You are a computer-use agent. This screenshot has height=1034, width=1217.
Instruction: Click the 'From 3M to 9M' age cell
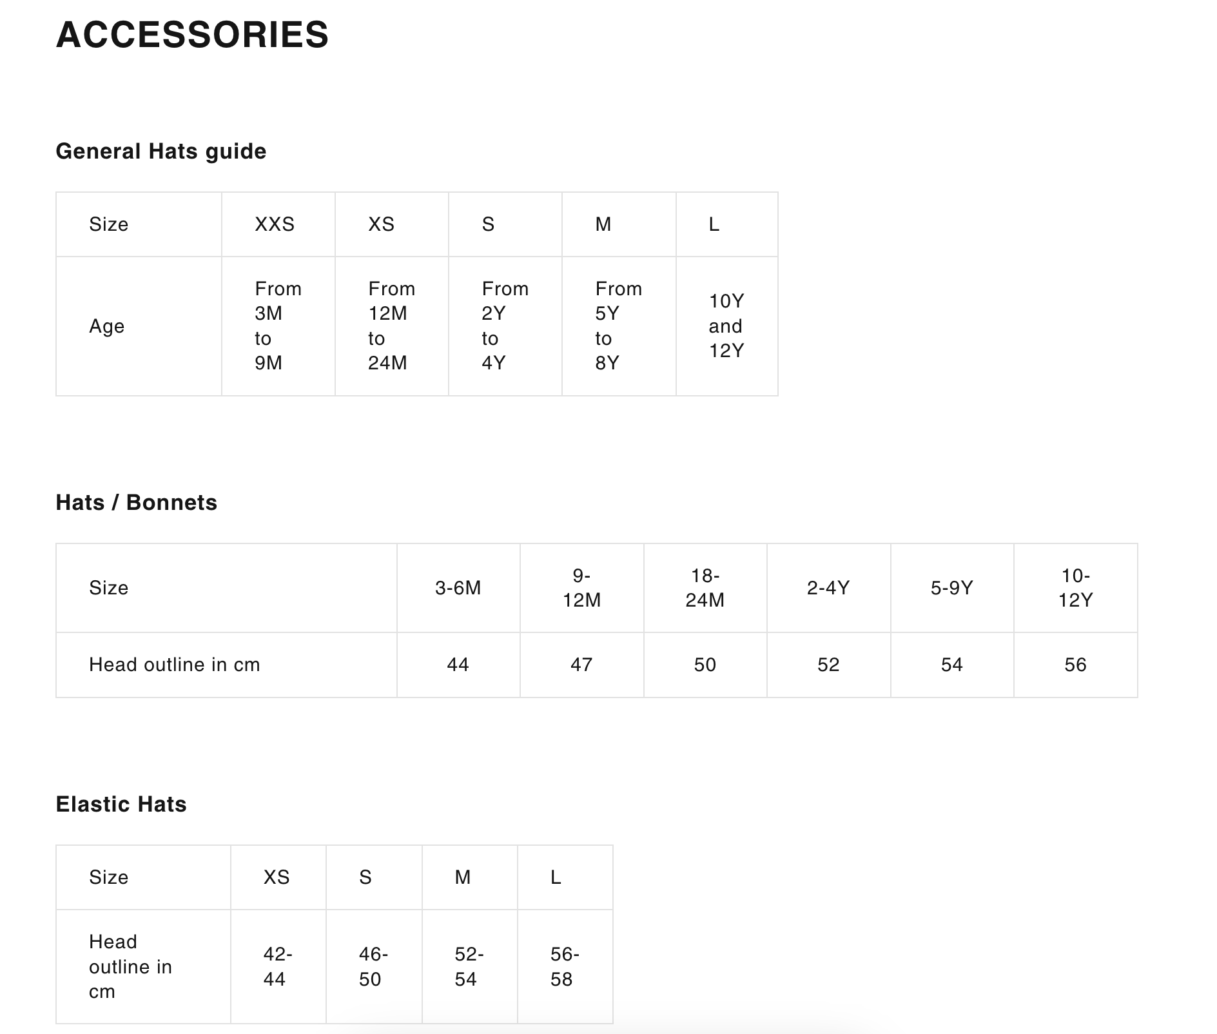(x=278, y=326)
